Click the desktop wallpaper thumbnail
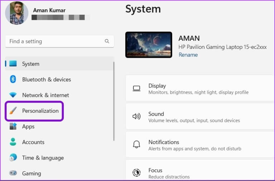The width and height of the screenshot is (275, 181). (149, 45)
